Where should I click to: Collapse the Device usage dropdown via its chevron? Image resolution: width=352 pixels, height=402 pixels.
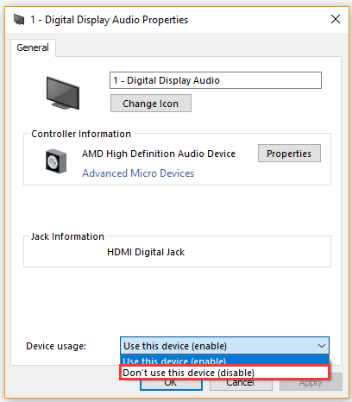(x=322, y=346)
